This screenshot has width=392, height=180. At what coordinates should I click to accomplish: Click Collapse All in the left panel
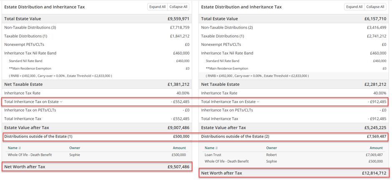tap(178, 7)
